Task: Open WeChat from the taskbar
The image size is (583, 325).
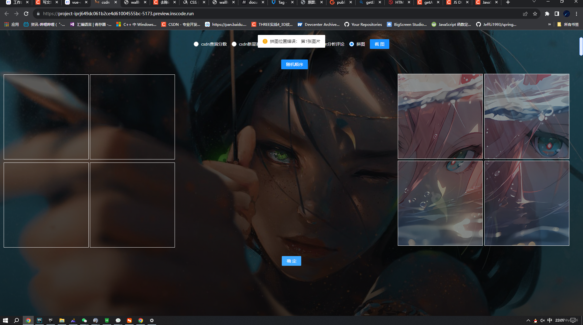Action: [x=84, y=320]
